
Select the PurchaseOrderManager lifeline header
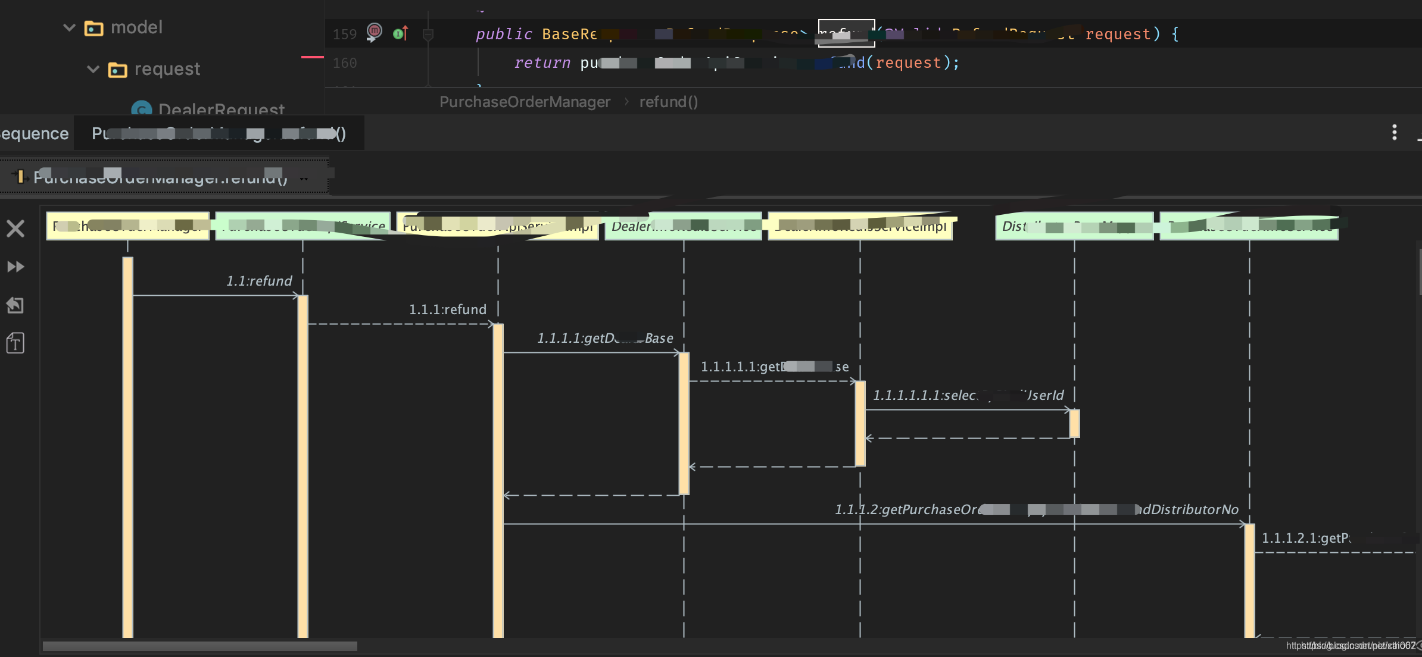[127, 226]
